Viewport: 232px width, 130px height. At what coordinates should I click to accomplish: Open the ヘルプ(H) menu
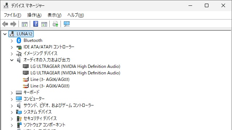[76, 15]
